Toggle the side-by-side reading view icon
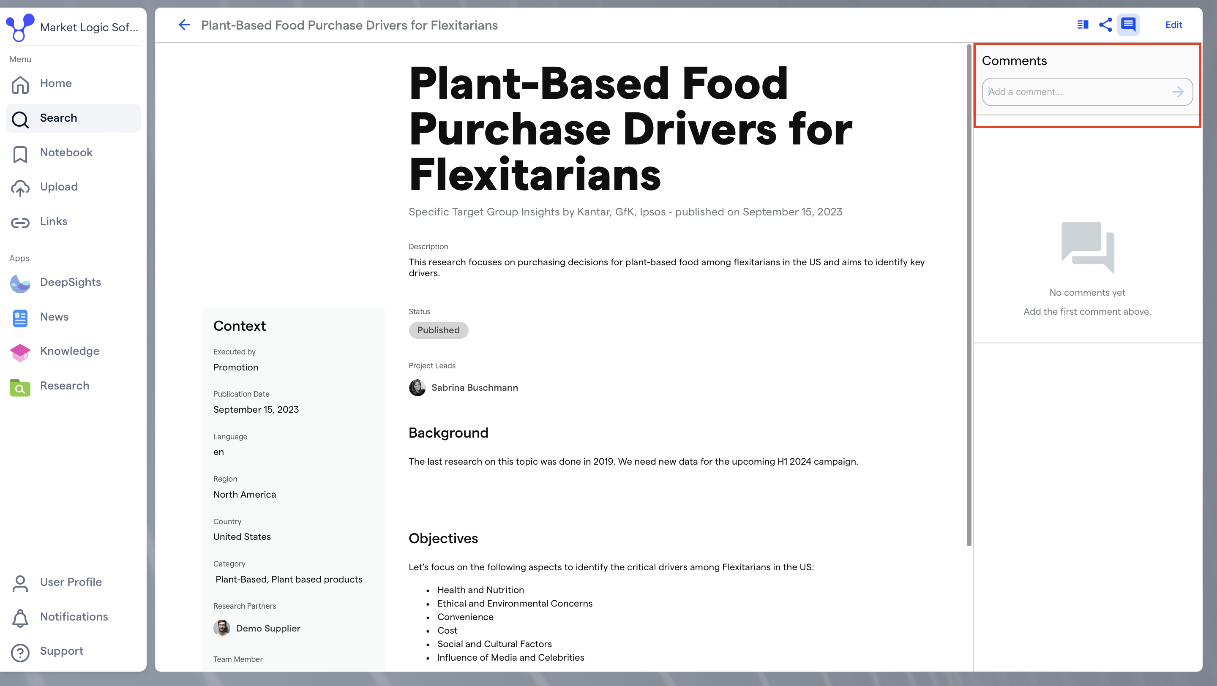 (1082, 24)
